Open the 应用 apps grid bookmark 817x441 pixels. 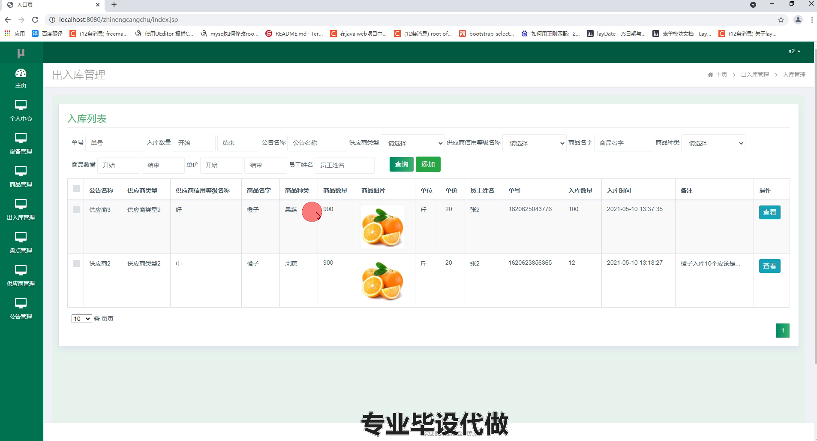15,33
